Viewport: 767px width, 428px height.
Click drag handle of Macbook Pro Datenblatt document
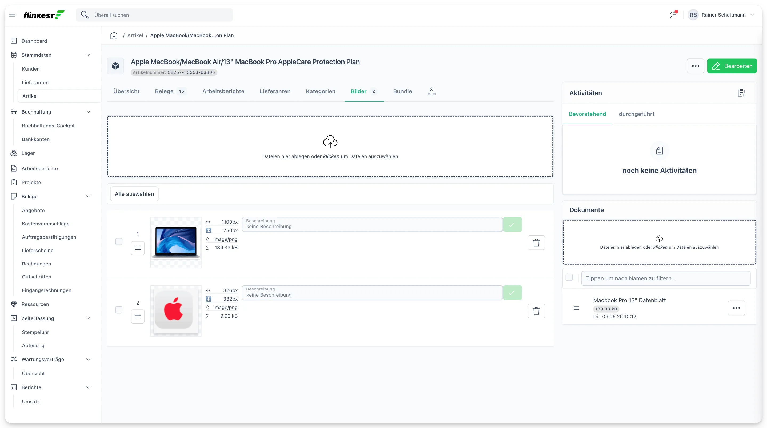[576, 308]
